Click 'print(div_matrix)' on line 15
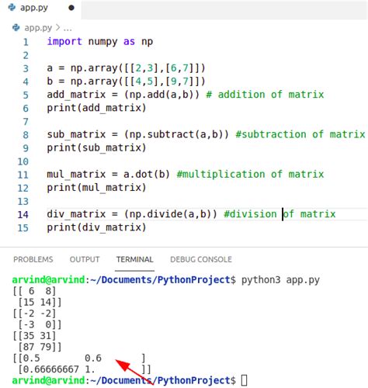368x388 pixels. [x=96, y=227]
